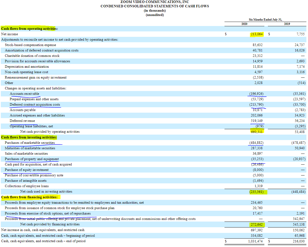
Task: Select 'Charitable donation of common stock' label
Action: [x=32, y=56]
